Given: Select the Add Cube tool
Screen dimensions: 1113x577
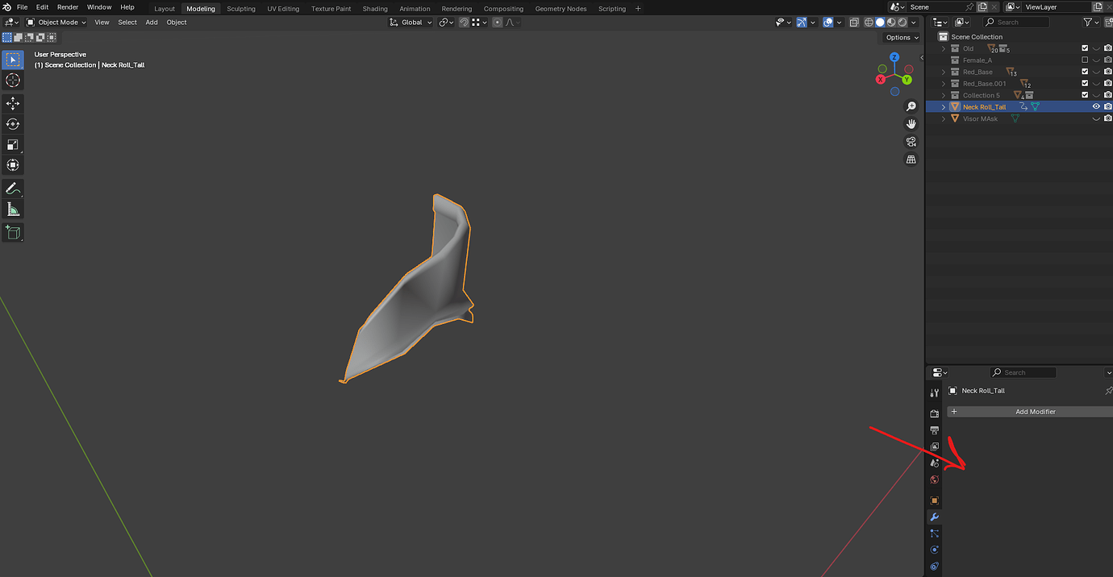Looking at the screenshot, I should coord(13,233).
